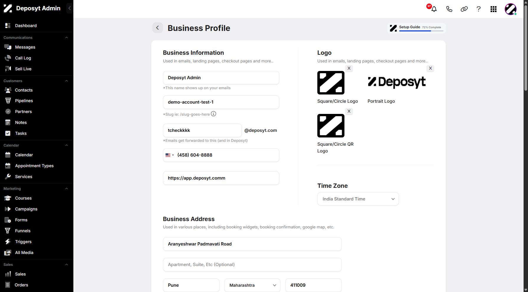Viewport: 528px width, 292px height.
Task: Open phone country flag selector
Action: point(170,155)
